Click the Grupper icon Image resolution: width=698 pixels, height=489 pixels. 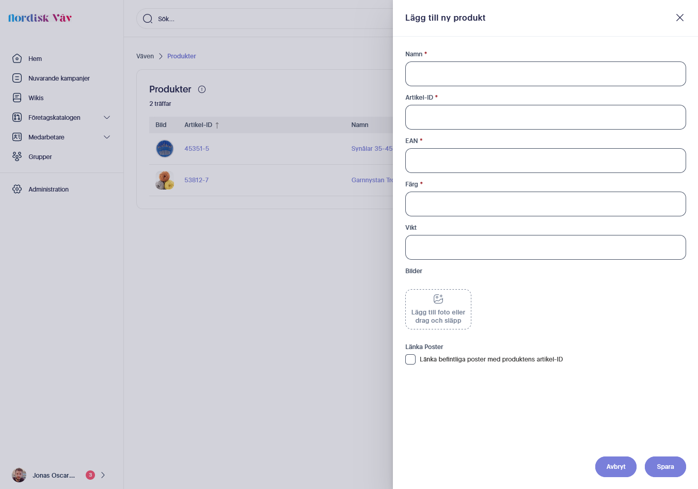click(x=17, y=156)
